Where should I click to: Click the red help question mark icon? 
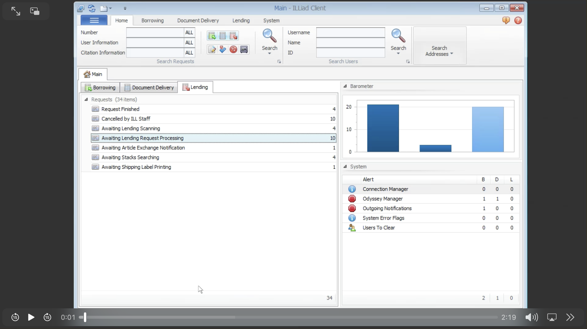518,20
